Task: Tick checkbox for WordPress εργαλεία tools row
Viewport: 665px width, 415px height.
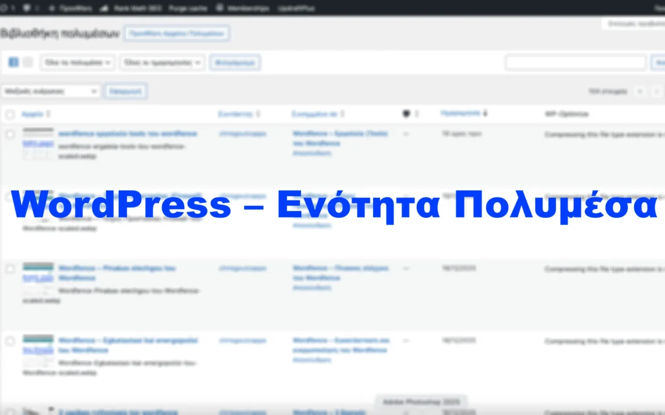Action: pyautogui.click(x=10, y=134)
